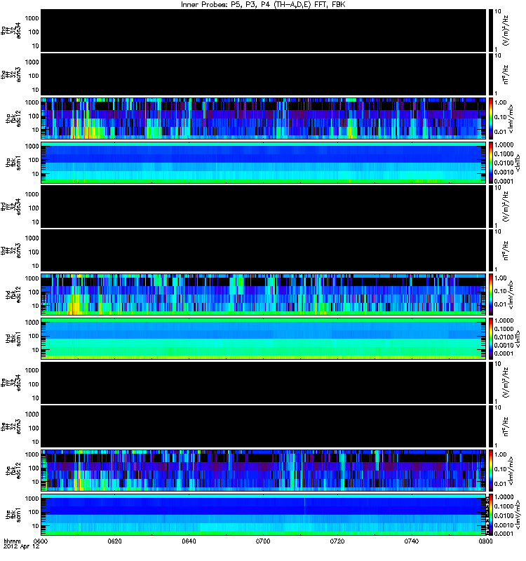The width and height of the screenshot is (526, 561).
Task: Click the the fbk scm1 rainbow color bar
Action: (491, 515)
